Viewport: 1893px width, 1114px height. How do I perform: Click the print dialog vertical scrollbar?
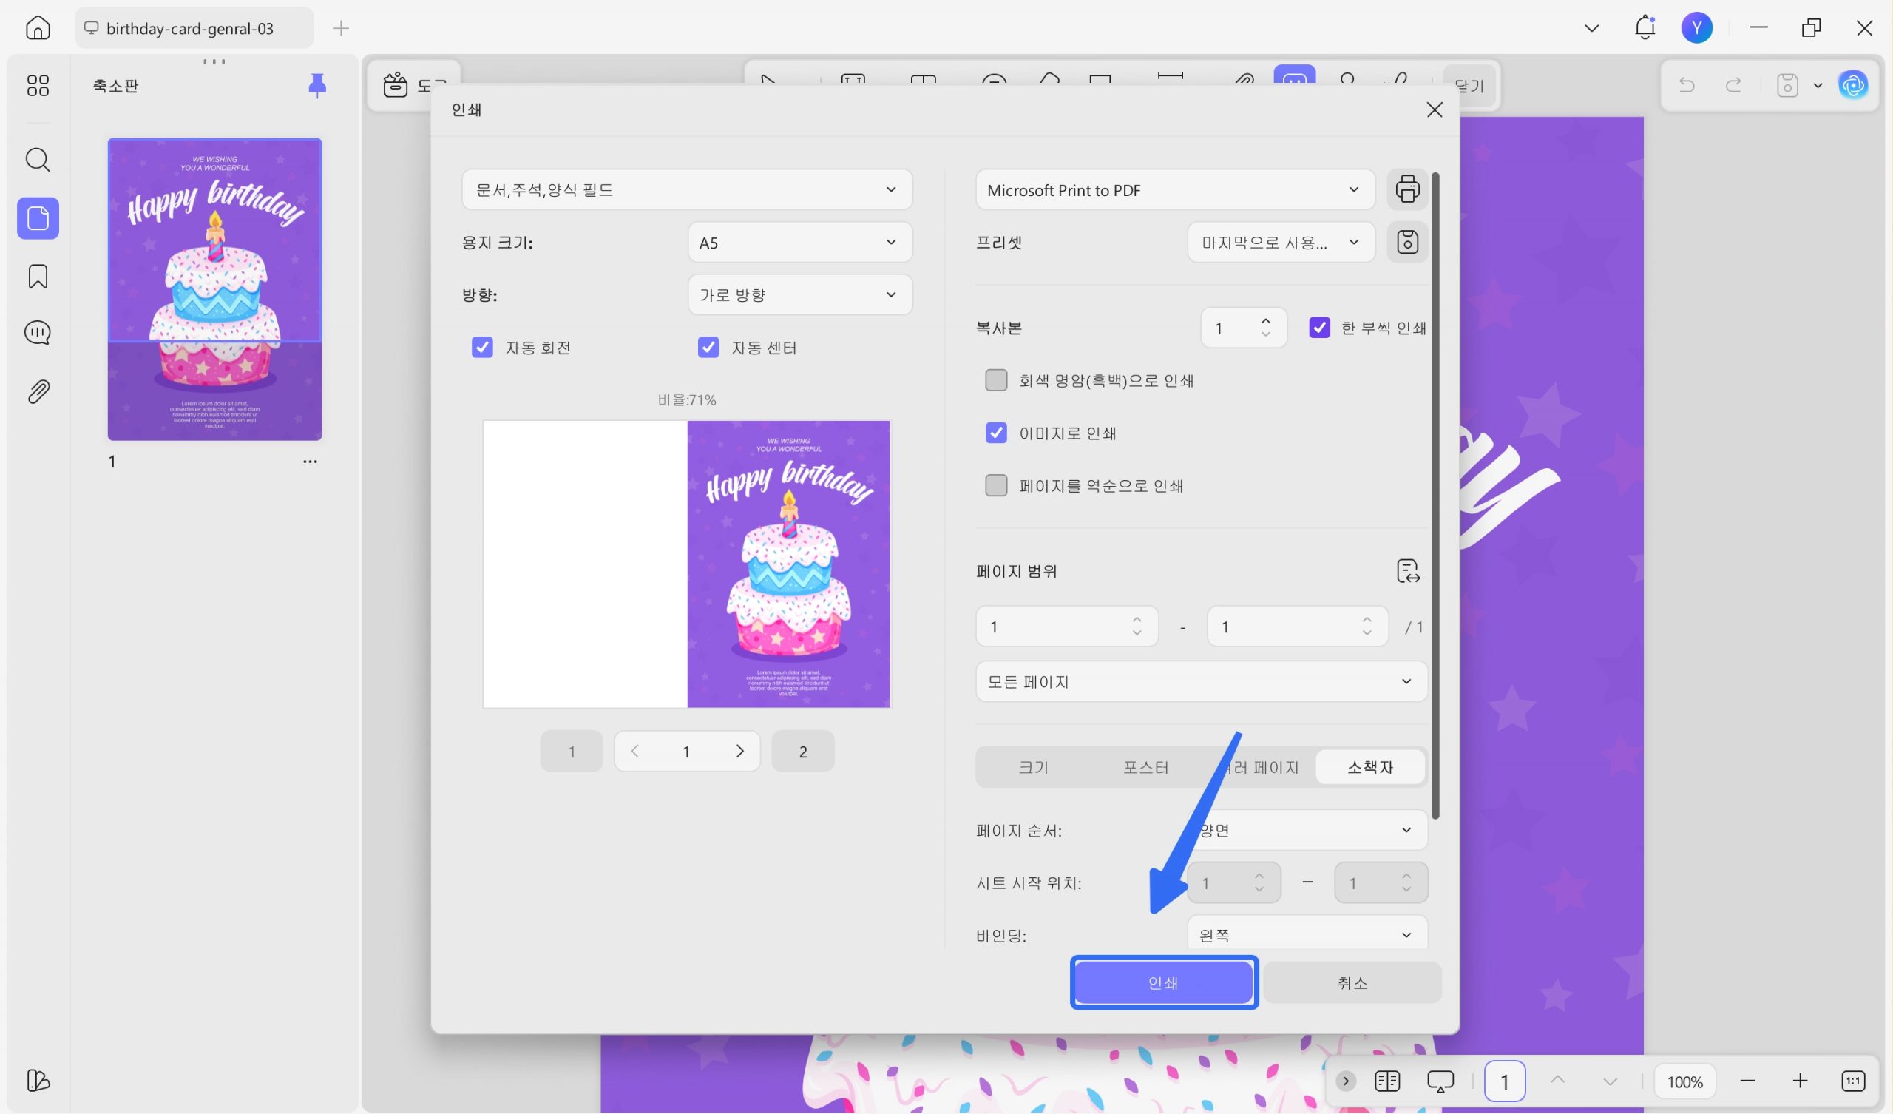(x=1435, y=496)
